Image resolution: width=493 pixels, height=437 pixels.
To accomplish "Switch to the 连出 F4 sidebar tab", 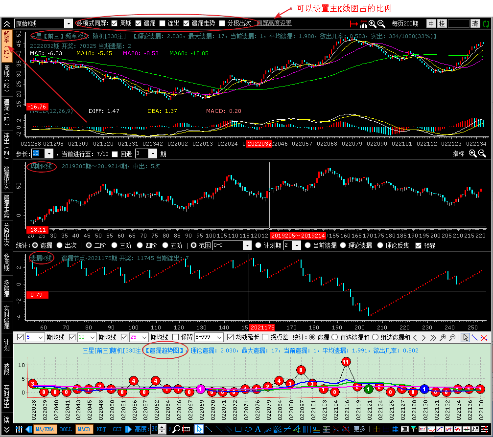I will (6, 146).
